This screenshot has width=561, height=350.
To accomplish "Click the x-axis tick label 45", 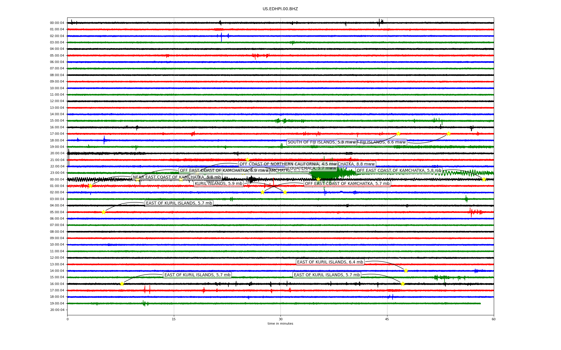I will coord(387,319).
